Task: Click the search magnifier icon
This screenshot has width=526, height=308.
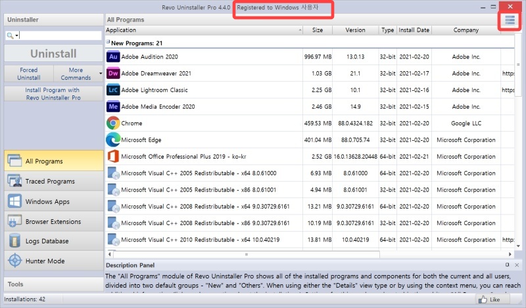Action: (x=10, y=36)
